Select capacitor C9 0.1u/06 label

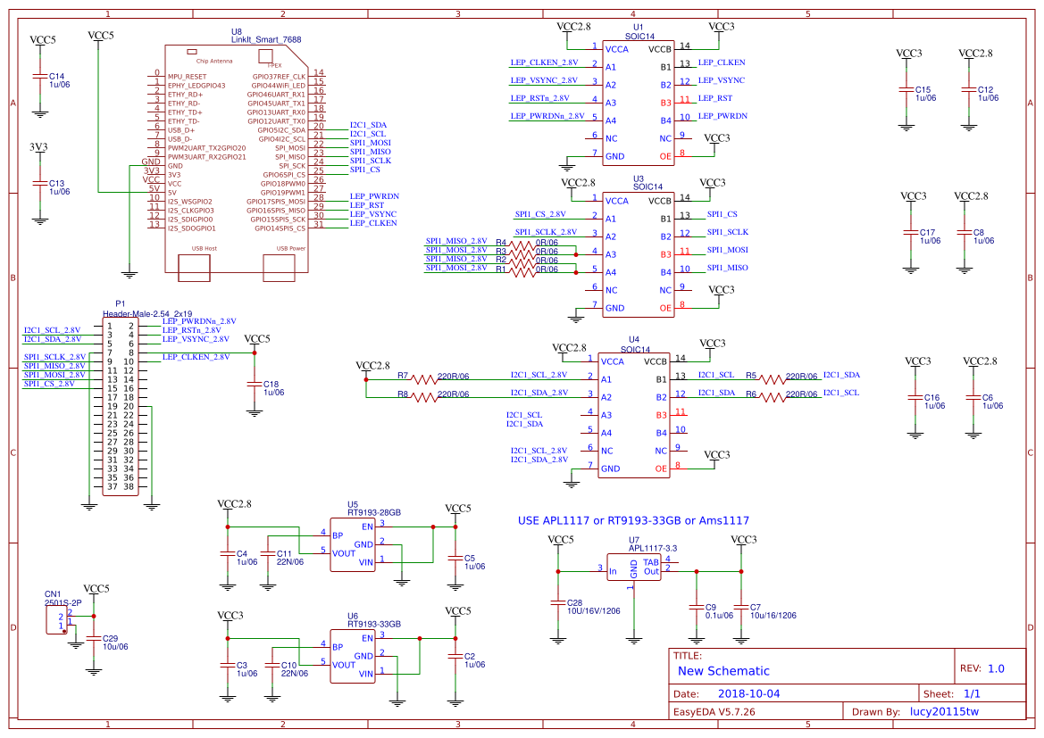(x=719, y=611)
